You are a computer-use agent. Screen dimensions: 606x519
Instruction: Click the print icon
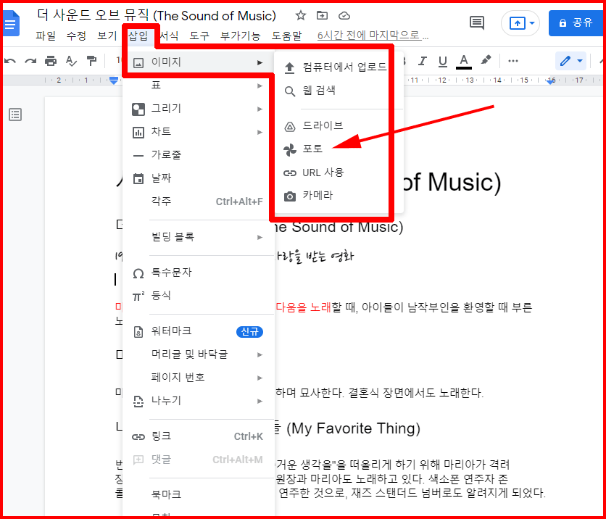51,61
